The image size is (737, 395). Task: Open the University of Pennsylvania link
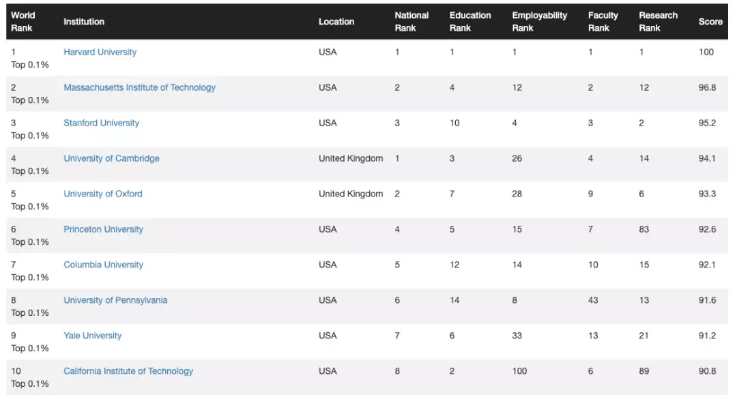click(x=115, y=300)
